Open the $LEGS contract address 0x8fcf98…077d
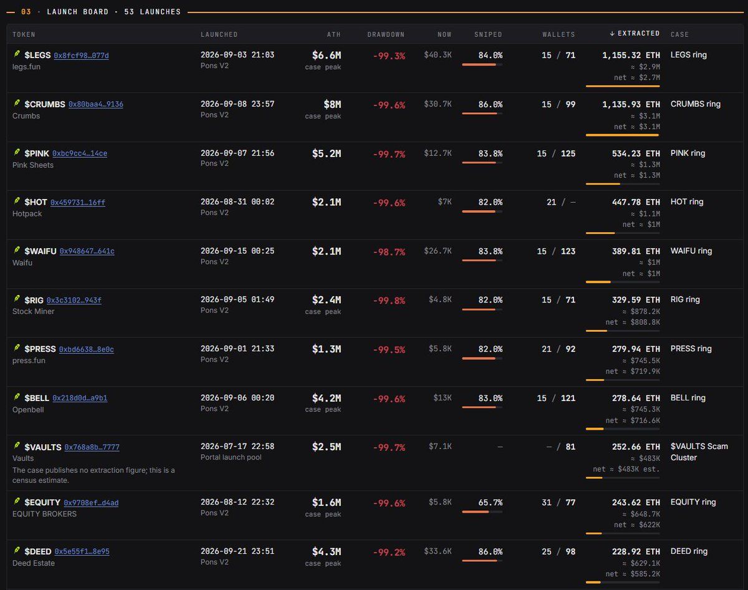This screenshot has height=590, width=748. [x=82, y=56]
